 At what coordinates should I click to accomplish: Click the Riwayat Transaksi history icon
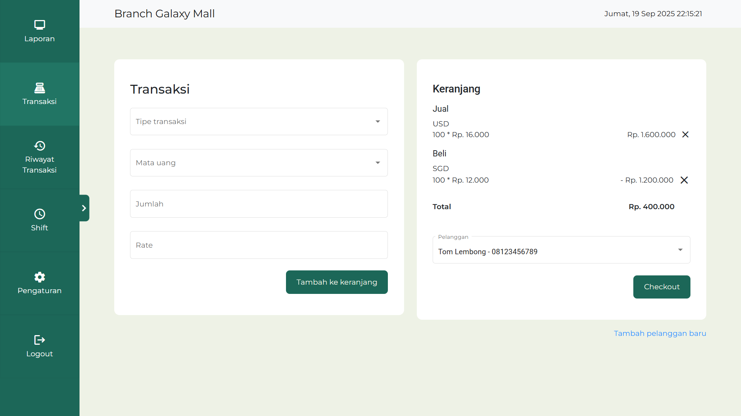(40, 146)
